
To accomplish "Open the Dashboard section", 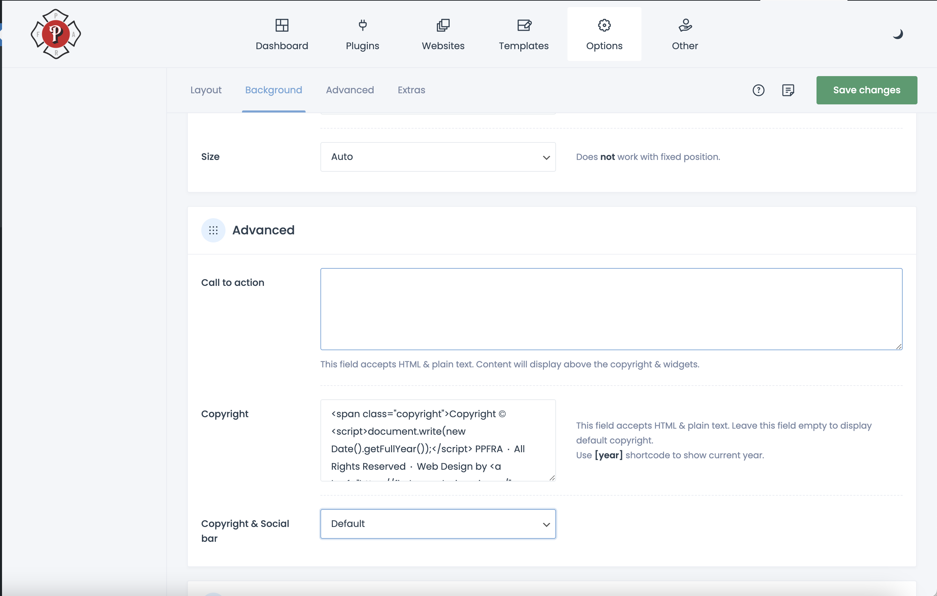I will (x=282, y=34).
